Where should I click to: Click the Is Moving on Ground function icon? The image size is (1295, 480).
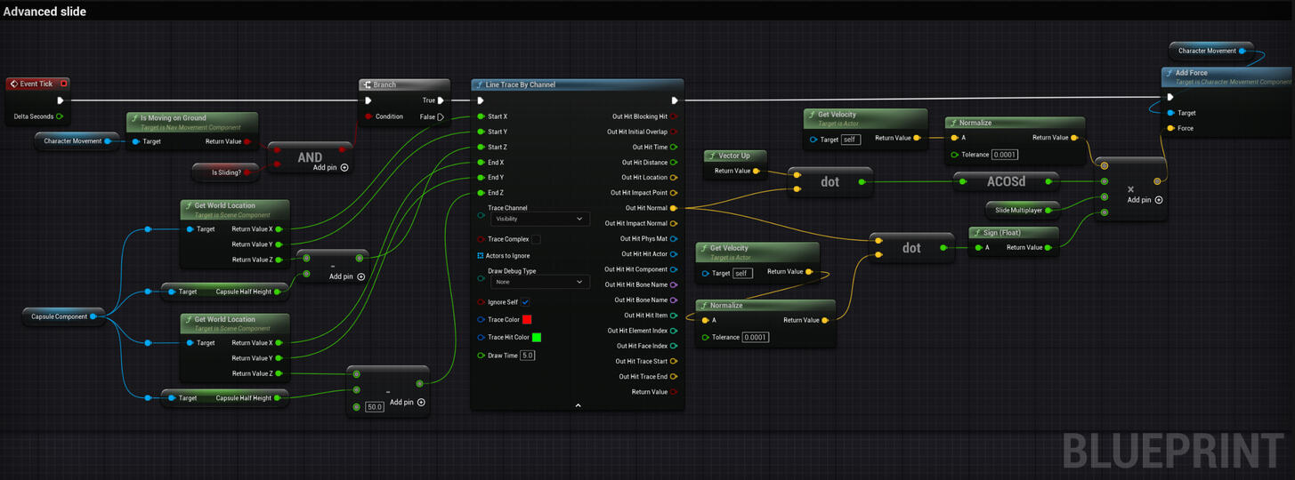pos(134,117)
